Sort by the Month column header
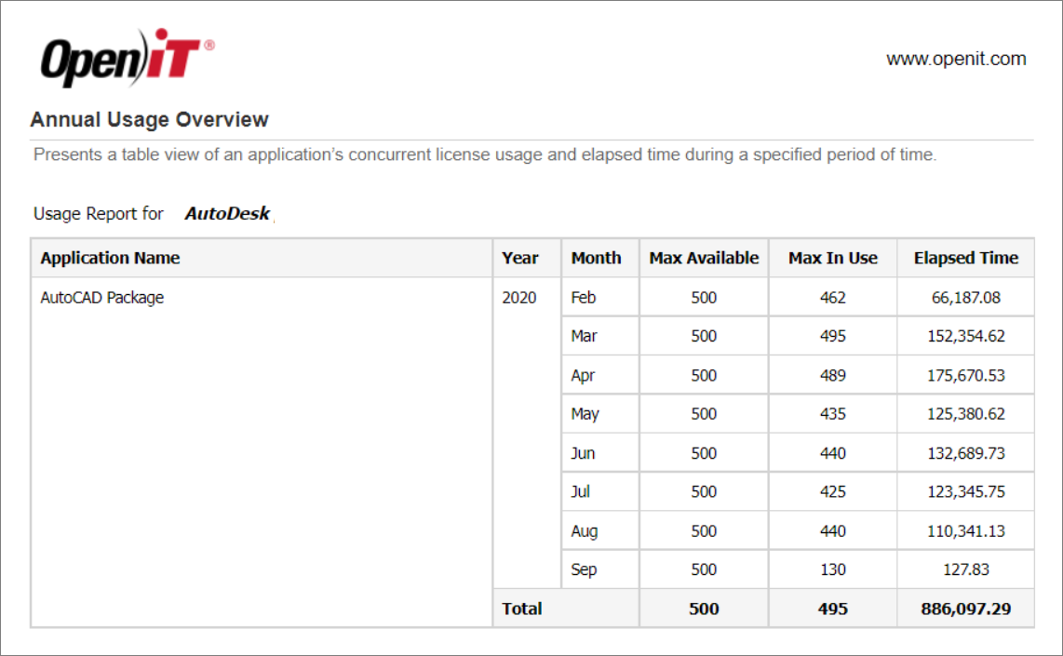1063x656 pixels. [x=597, y=258]
